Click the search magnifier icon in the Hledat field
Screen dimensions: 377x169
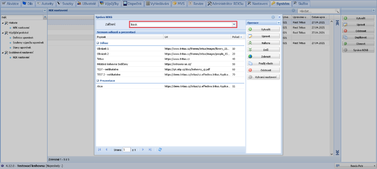pos(337,12)
